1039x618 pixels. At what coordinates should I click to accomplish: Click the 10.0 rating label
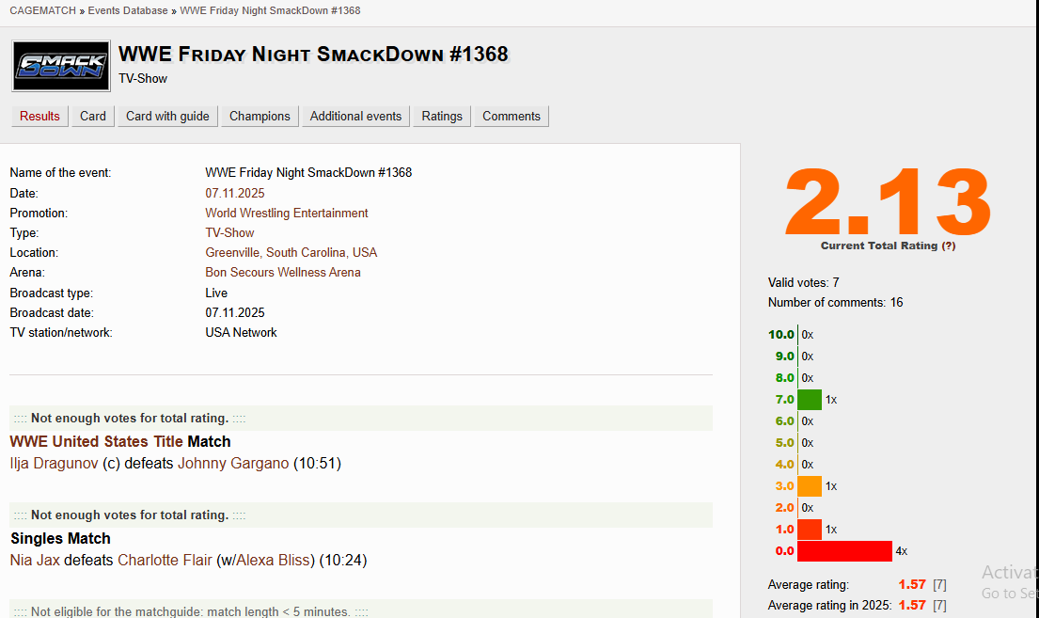point(780,335)
